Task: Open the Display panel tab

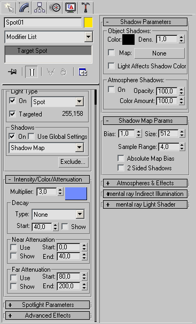Action: tap(70, 7)
